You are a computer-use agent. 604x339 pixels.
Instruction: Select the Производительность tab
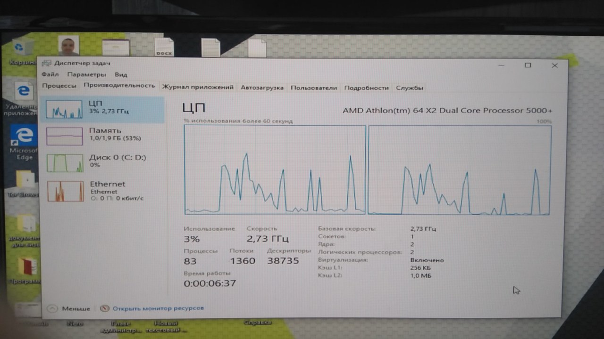point(119,86)
